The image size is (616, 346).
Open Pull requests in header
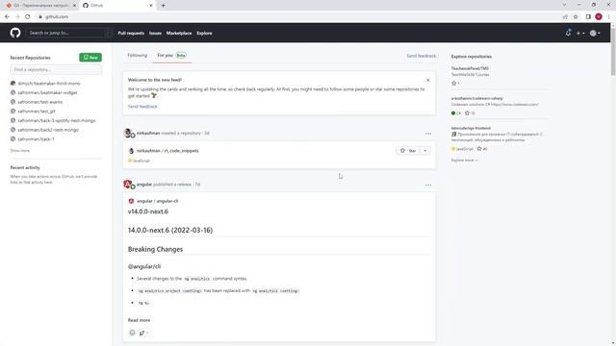(x=131, y=34)
